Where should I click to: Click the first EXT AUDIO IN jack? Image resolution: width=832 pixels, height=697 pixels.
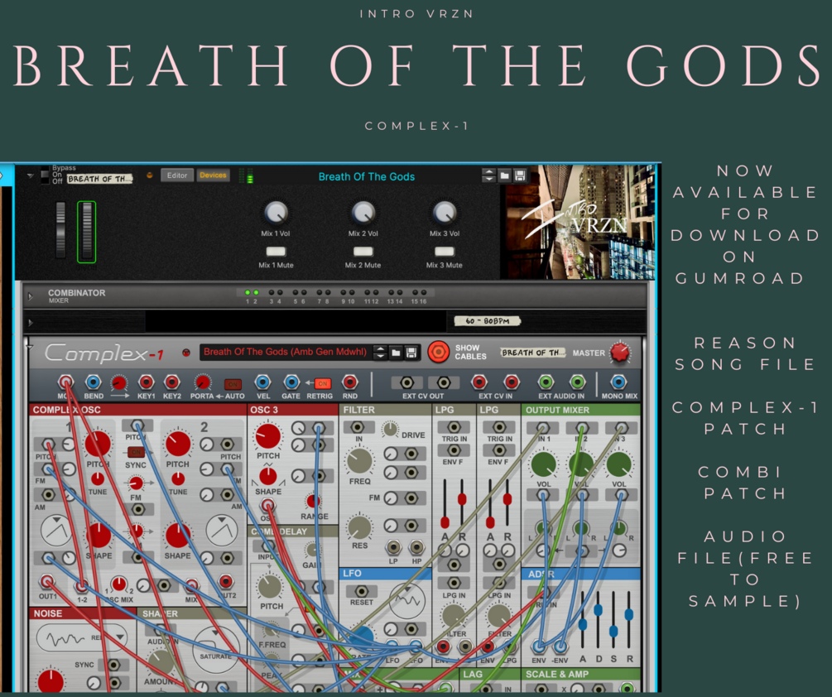[546, 382]
